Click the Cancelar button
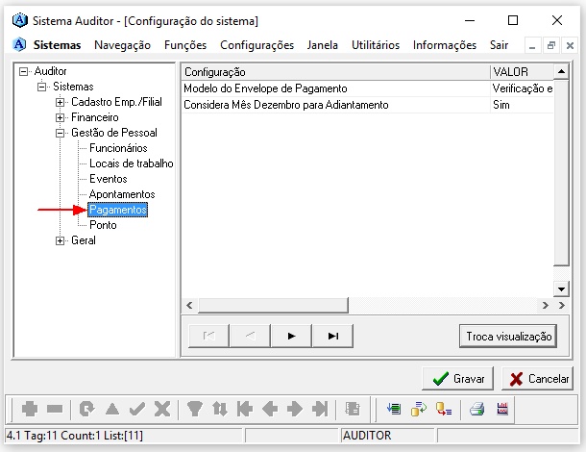Screen dimensions: 586x452 point(537,379)
